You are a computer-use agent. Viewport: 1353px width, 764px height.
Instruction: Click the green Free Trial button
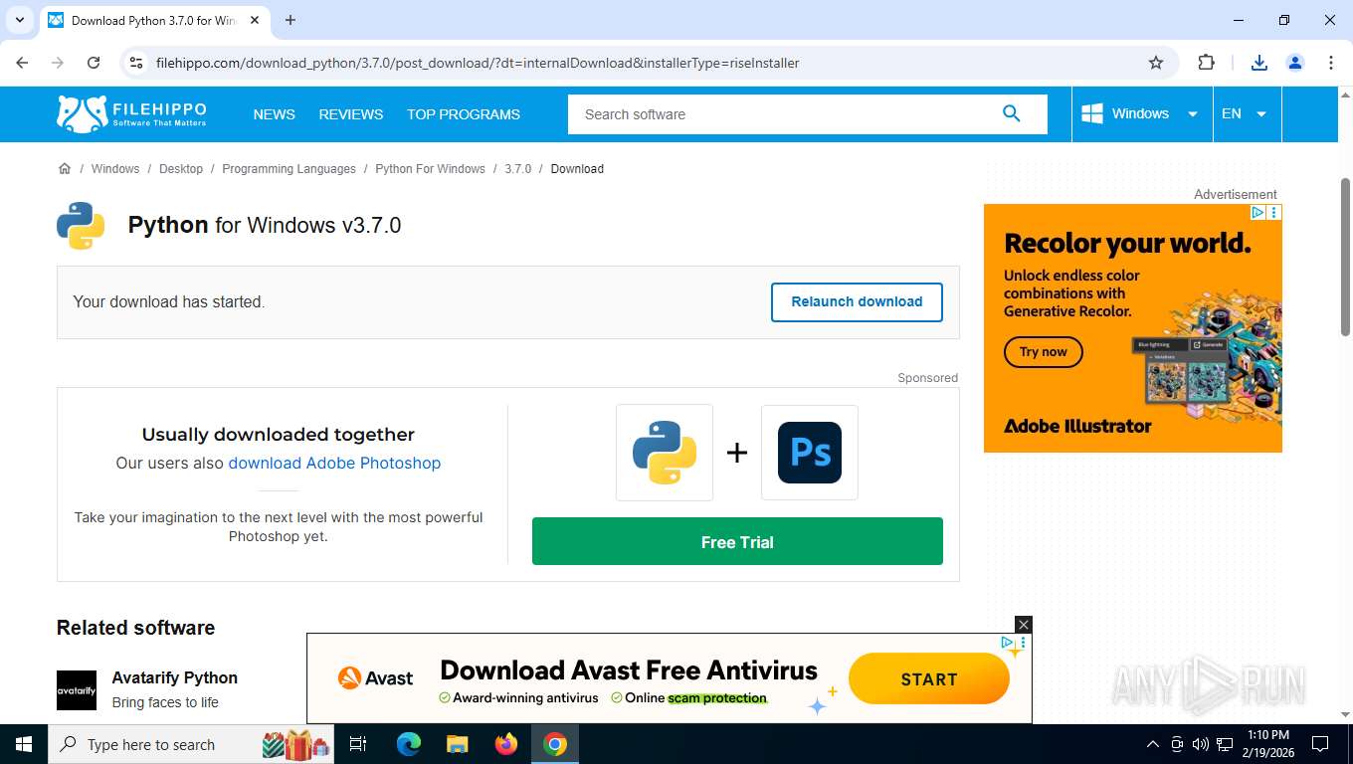click(x=737, y=541)
